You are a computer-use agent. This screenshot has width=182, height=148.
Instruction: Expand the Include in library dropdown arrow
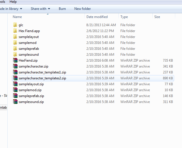(21, 9)
